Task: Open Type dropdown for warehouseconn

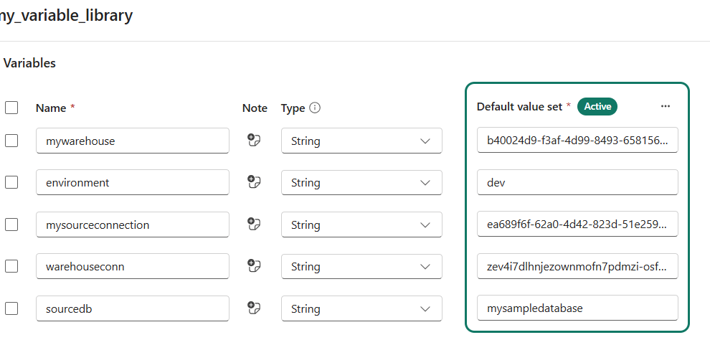Action: click(x=361, y=266)
